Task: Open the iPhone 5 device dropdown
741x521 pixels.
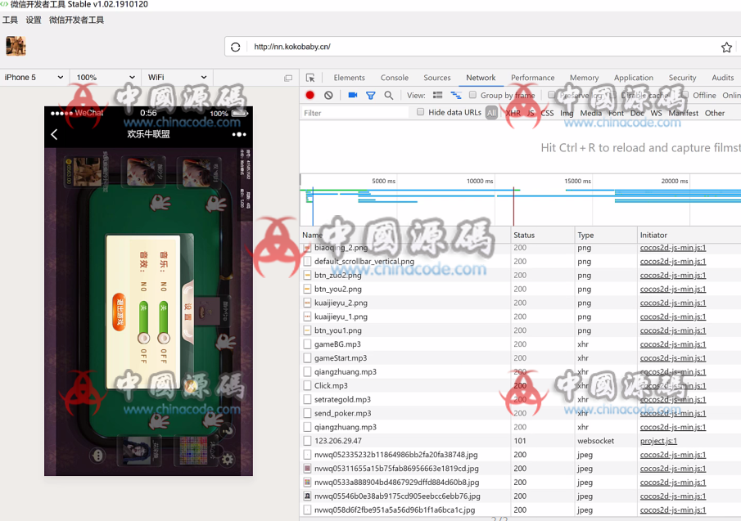Action: (34, 78)
